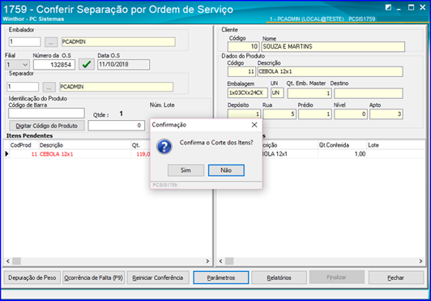Click the Data O.S field

click(123, 64)
